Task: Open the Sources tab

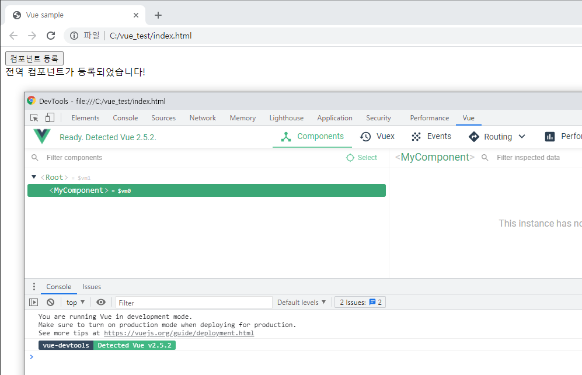Action: click(163, 117)
